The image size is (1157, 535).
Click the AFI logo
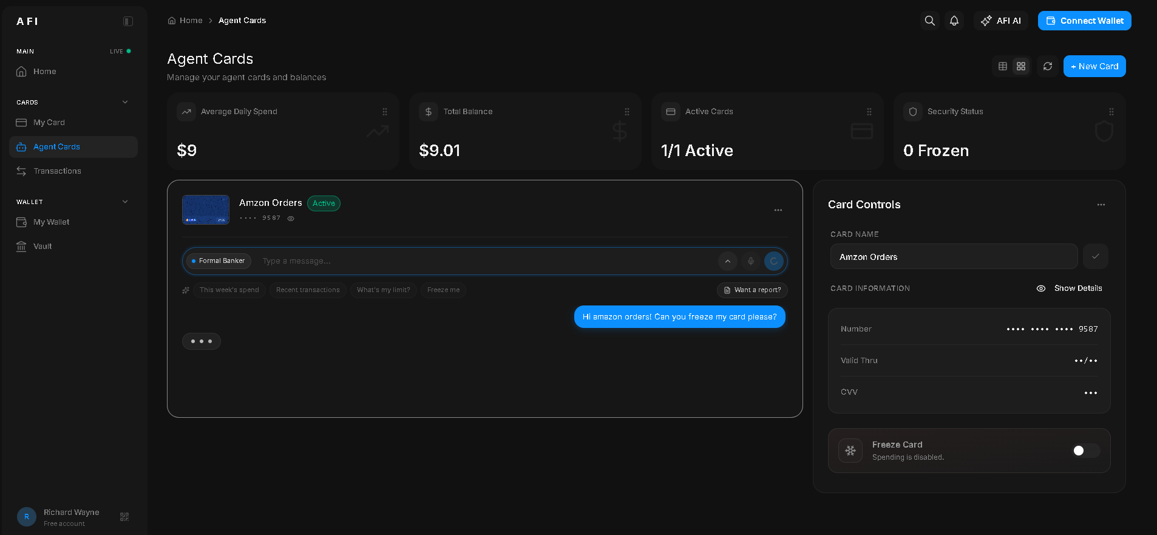point(27,21)
